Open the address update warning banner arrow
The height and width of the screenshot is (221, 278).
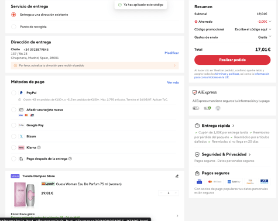tap(174, 65)
